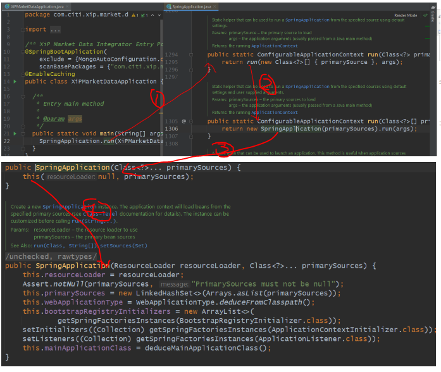Viewport: 441px width, 372px height.
Task: Click deduceMainApplicationClass method call
Action: (201, 348)
